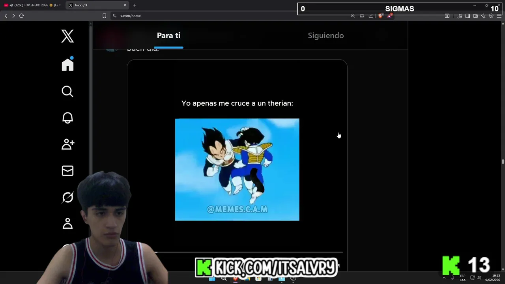Viewport: 505px width, 284px height.
Task: Show hidden tray icons chevron
Action: point(444,278)
